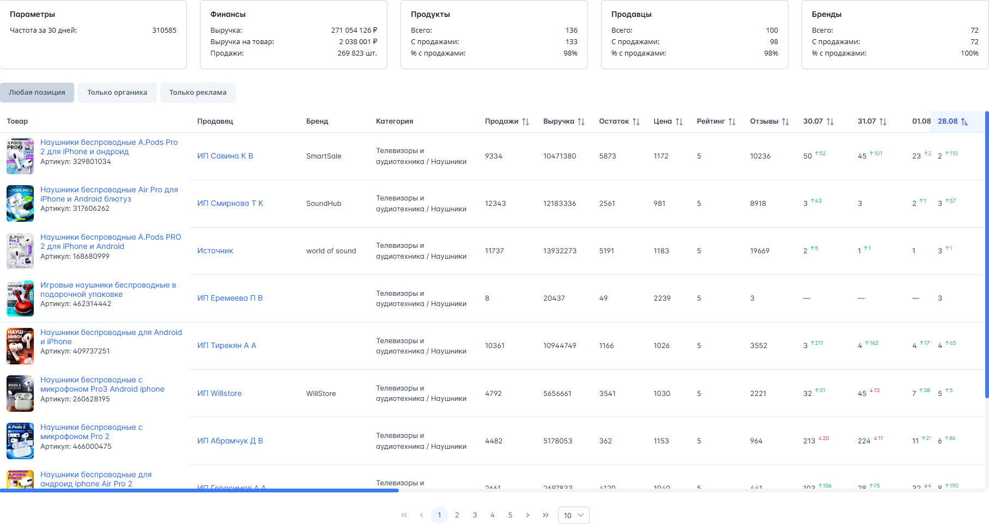Sort by 30.07 date column icon

(x=830, y=121)
